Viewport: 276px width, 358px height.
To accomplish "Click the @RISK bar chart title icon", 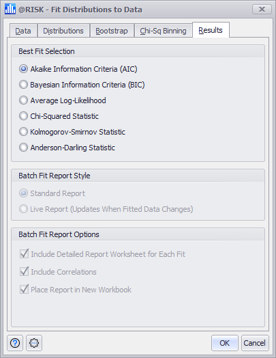I will click(10, 9).
